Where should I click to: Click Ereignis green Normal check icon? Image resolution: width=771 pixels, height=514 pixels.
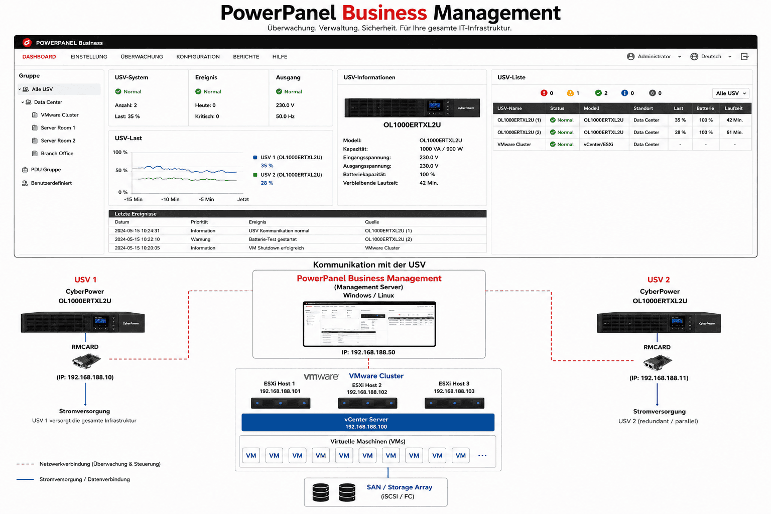[198, 92]
